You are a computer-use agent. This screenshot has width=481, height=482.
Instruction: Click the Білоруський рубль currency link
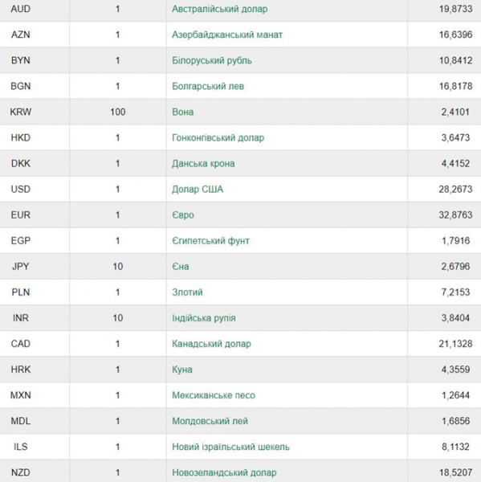212,60
